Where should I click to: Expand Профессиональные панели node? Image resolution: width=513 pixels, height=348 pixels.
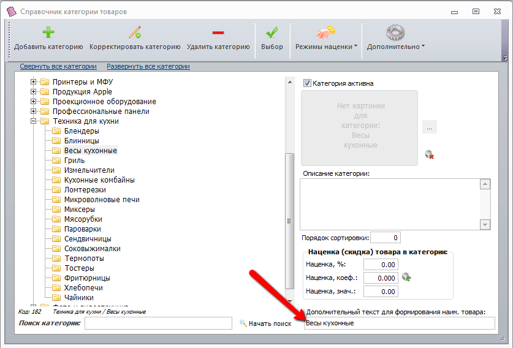coord(33,112)
